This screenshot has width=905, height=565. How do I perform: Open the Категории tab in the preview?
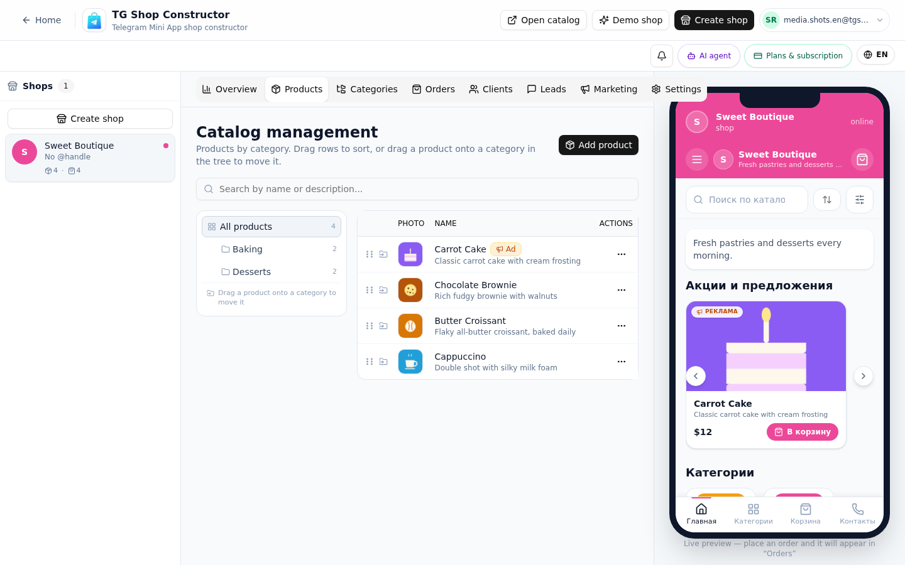click(754, 514)
